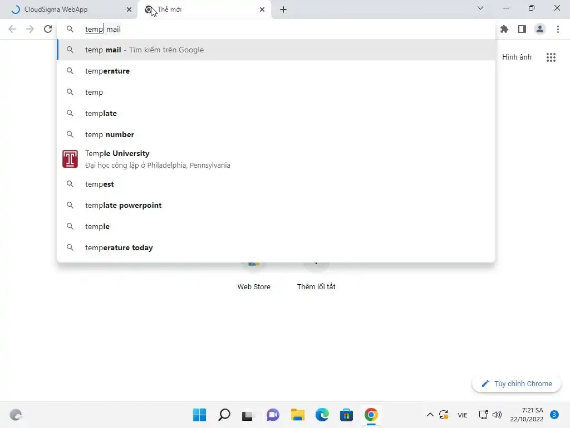Open Task View on the taskbar

coord(248,415)
